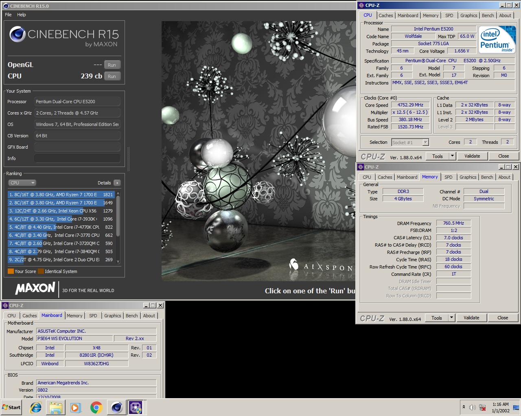Viewport: 521px width, 416px height.
Task: Click the Processor field in Your System
Action: 77,102
